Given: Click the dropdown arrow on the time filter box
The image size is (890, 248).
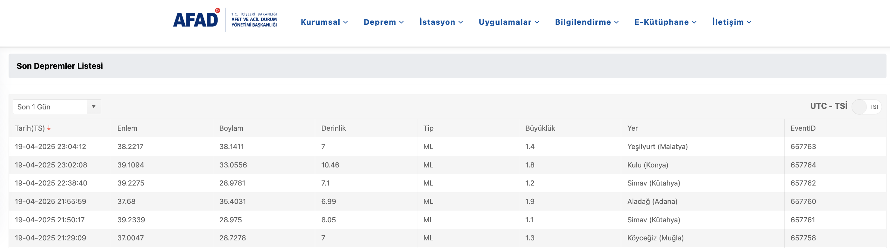Looking at the screenshot, I should point(93,106).
